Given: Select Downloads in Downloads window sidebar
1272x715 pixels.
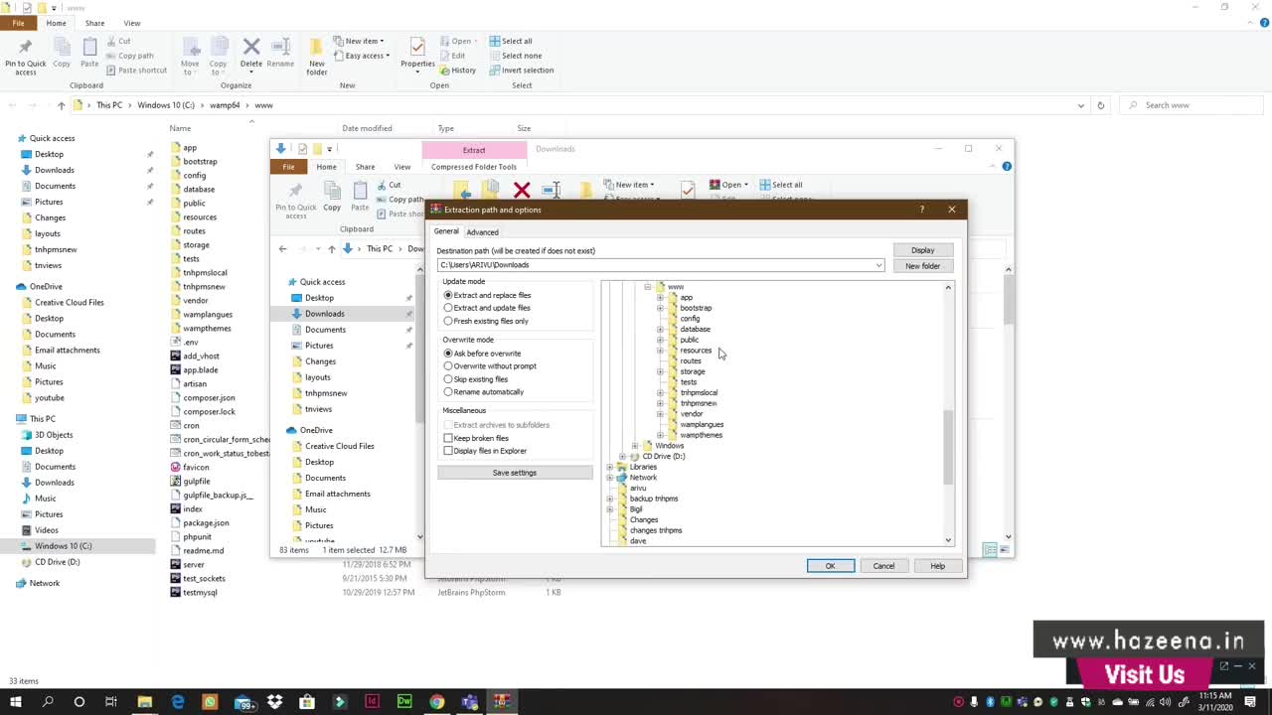Looking at the screenshot, I should (324, 314).
